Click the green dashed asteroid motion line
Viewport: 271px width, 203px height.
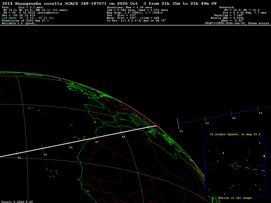pos(247,168)
